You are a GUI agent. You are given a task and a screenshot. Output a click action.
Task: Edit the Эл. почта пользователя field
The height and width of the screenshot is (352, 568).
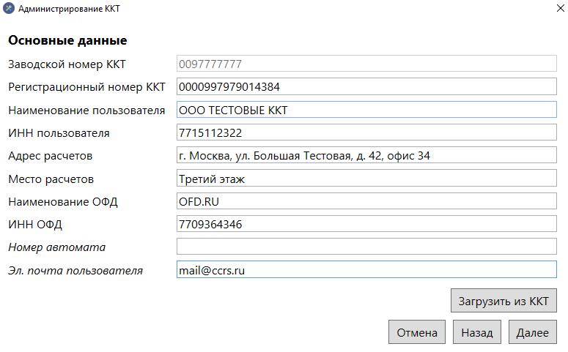(366, 269)
